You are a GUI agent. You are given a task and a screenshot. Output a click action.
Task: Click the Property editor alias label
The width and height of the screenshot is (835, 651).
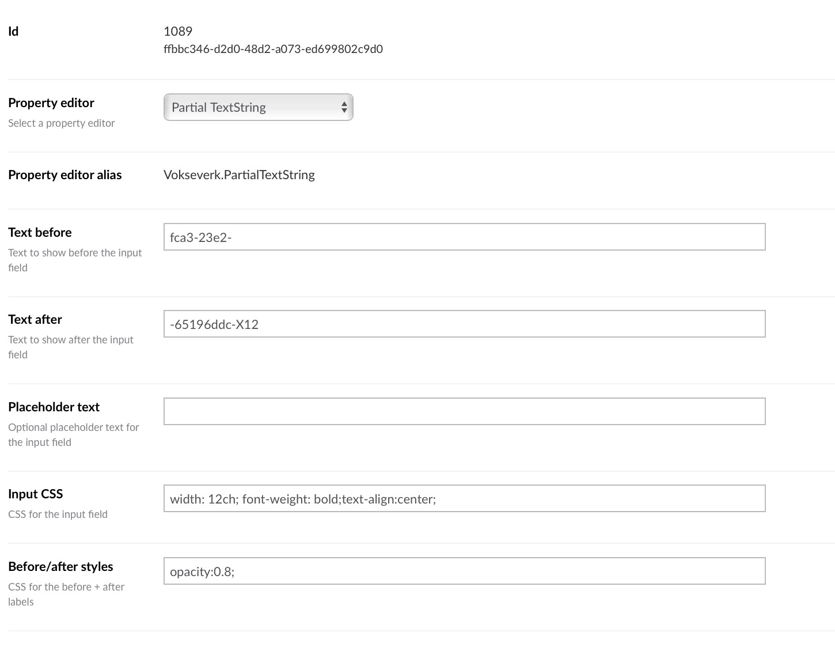(x=65, y=175)
